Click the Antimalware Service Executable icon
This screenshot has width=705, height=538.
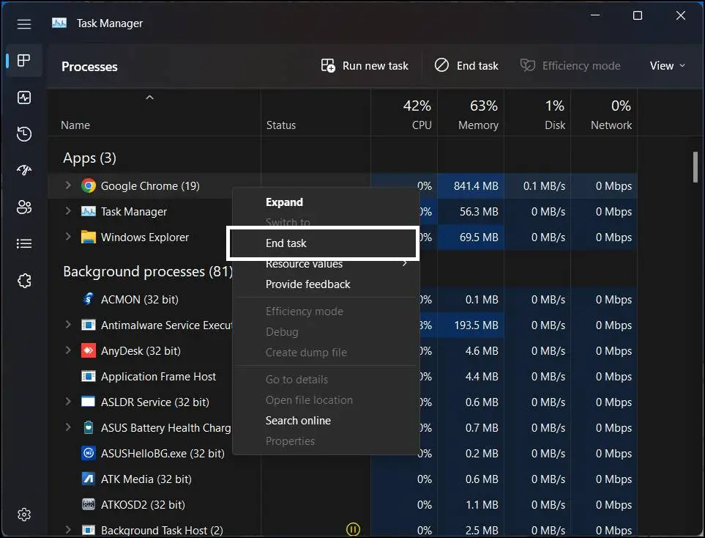click(88, 325)
